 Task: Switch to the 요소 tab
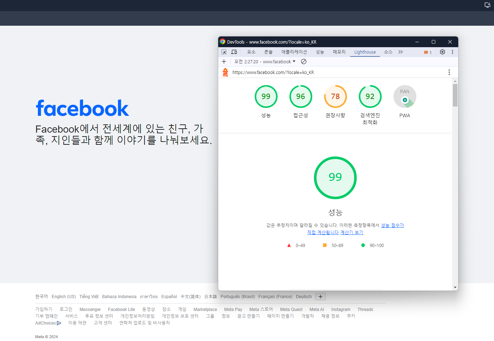pyautogui.click(x=251, y=52)
